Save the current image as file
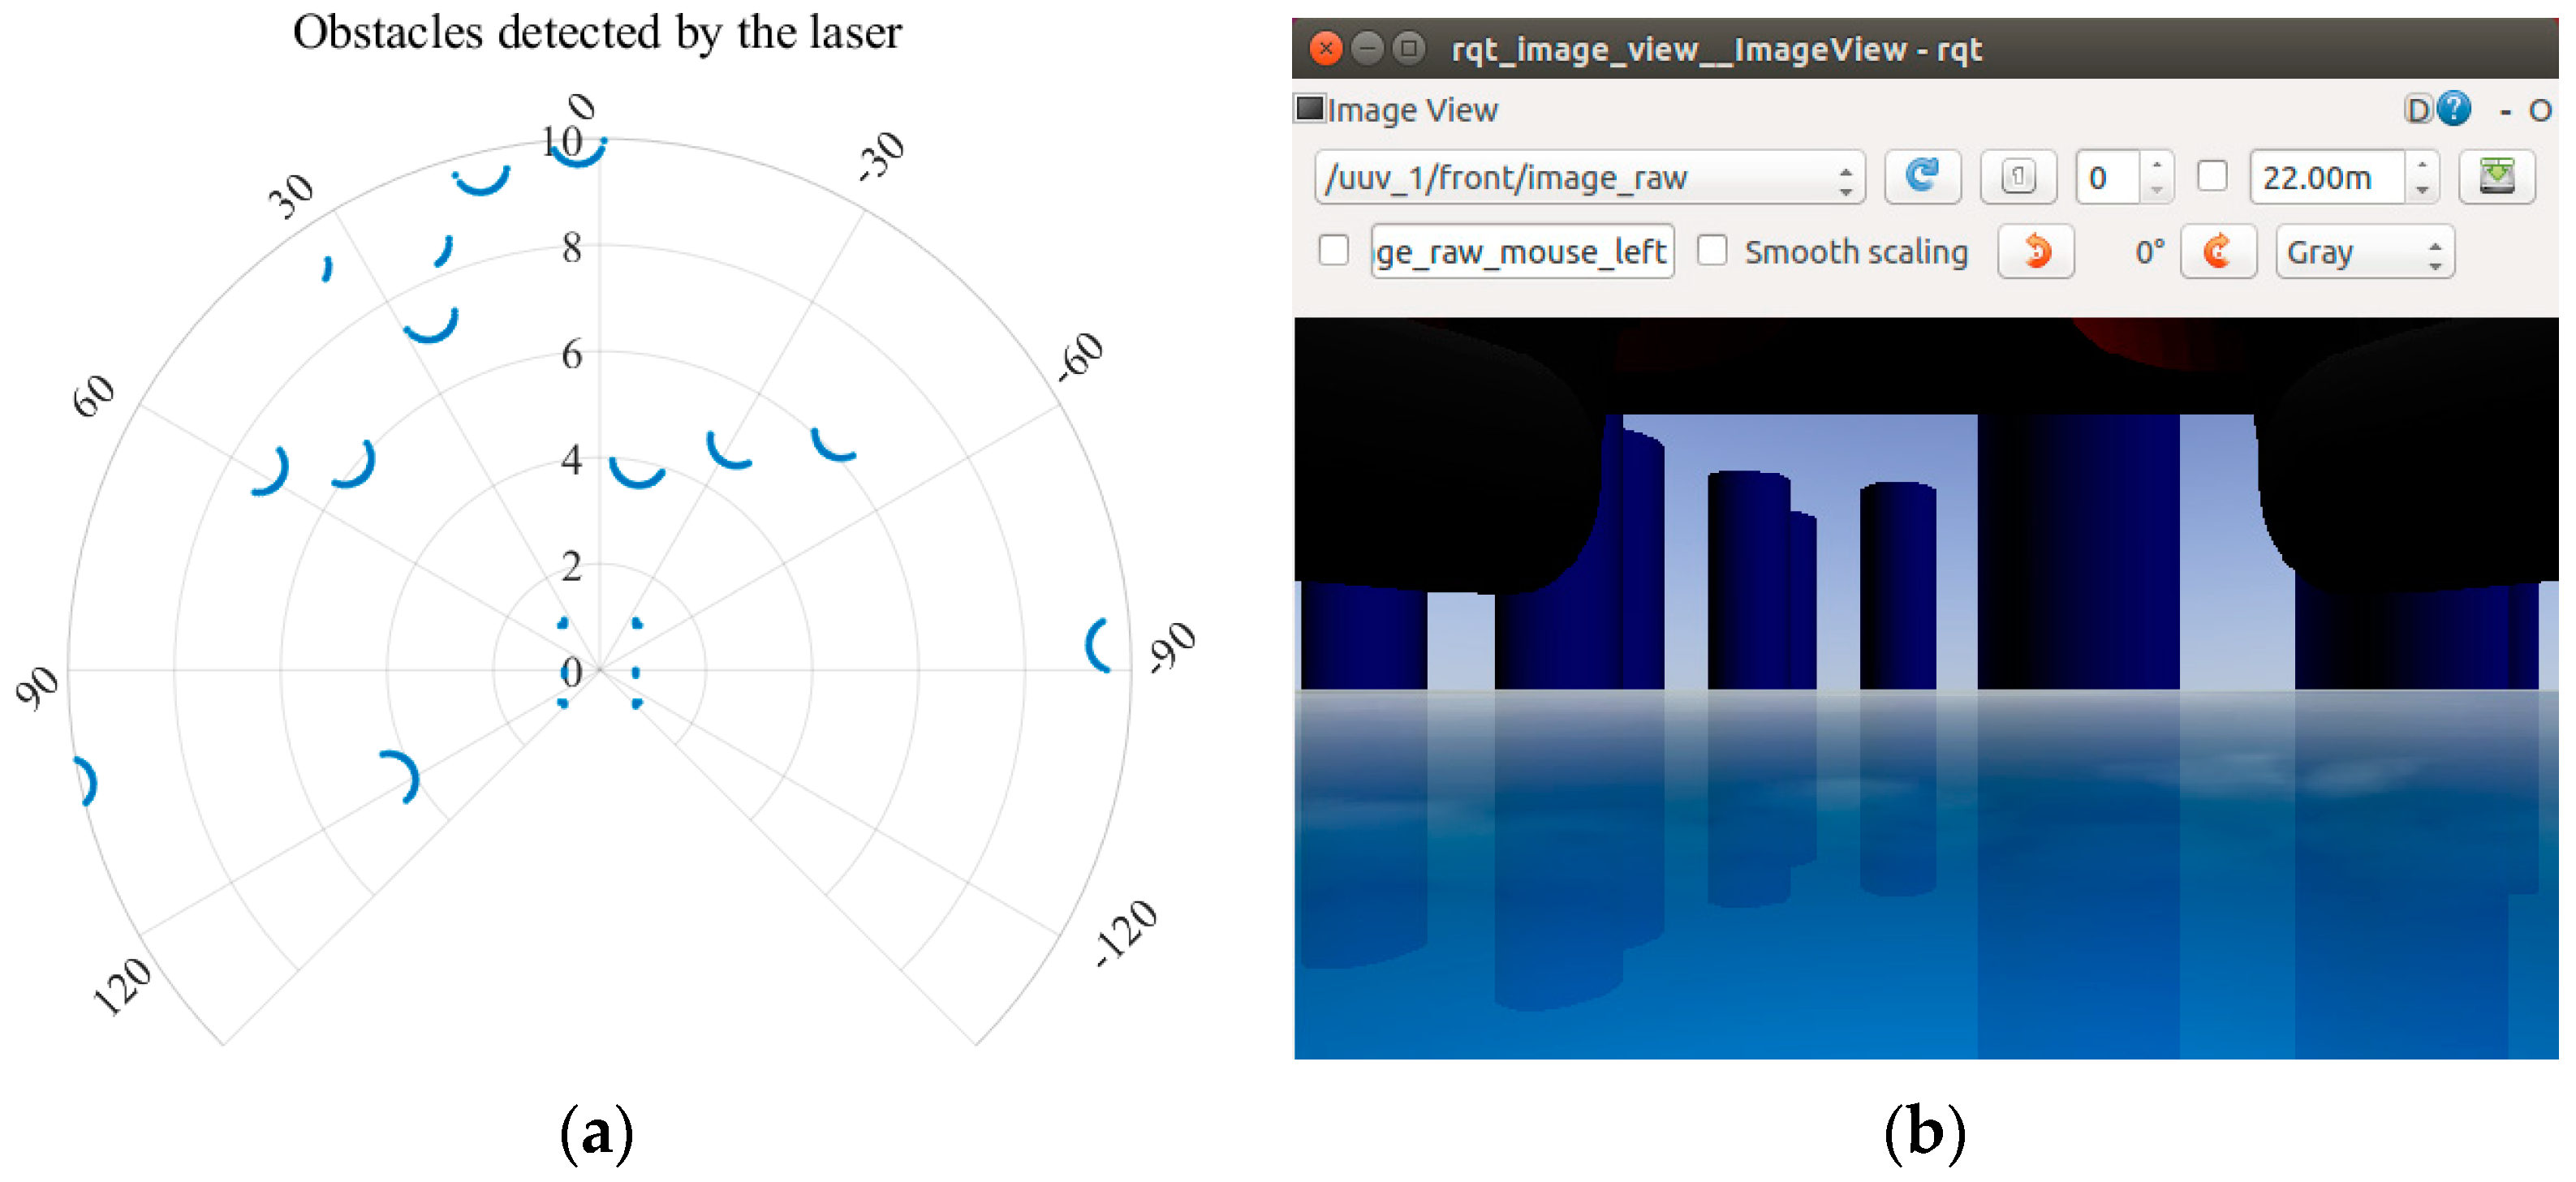Image resolution: width=2576 pixels, height=1182 pixels. [2496, 177]
